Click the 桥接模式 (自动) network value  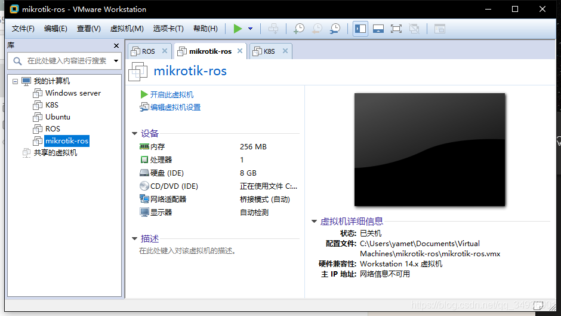point(265,199)
